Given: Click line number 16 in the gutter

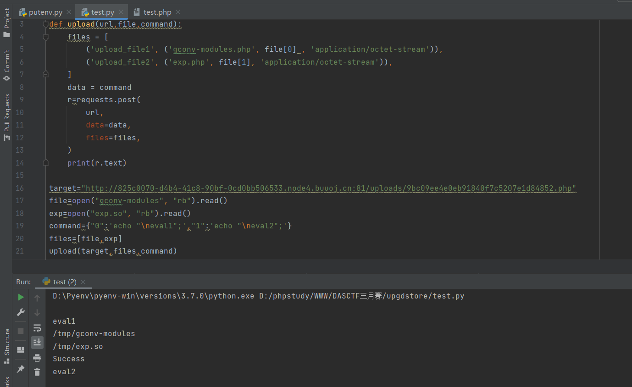Looking at the screenshot, I should click(19, 188).
